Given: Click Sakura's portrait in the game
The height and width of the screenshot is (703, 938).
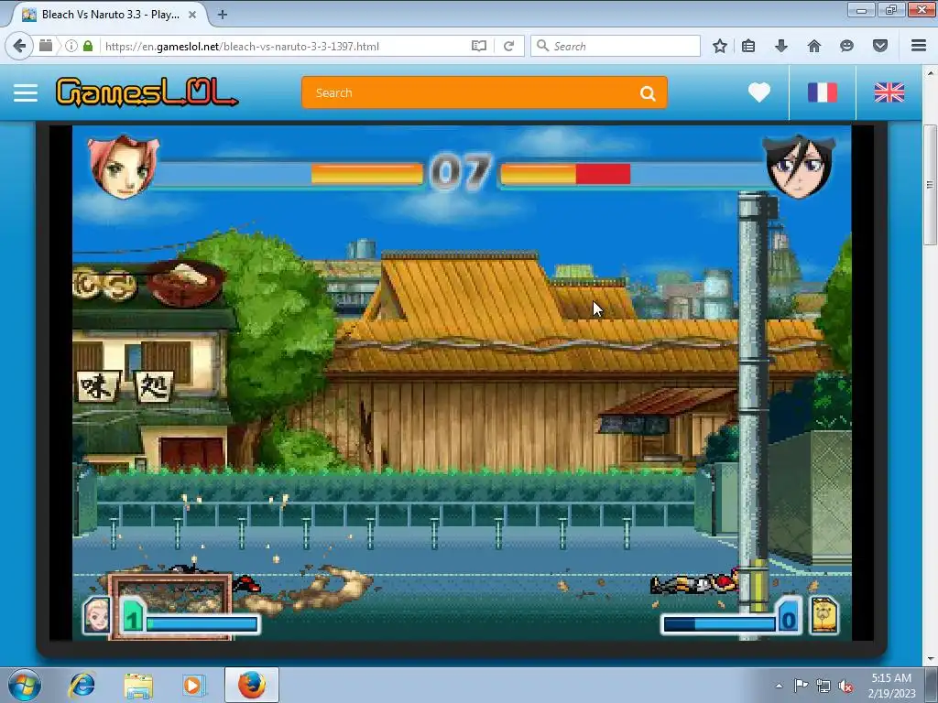Looking at the screenshot, I should [124, 167].
